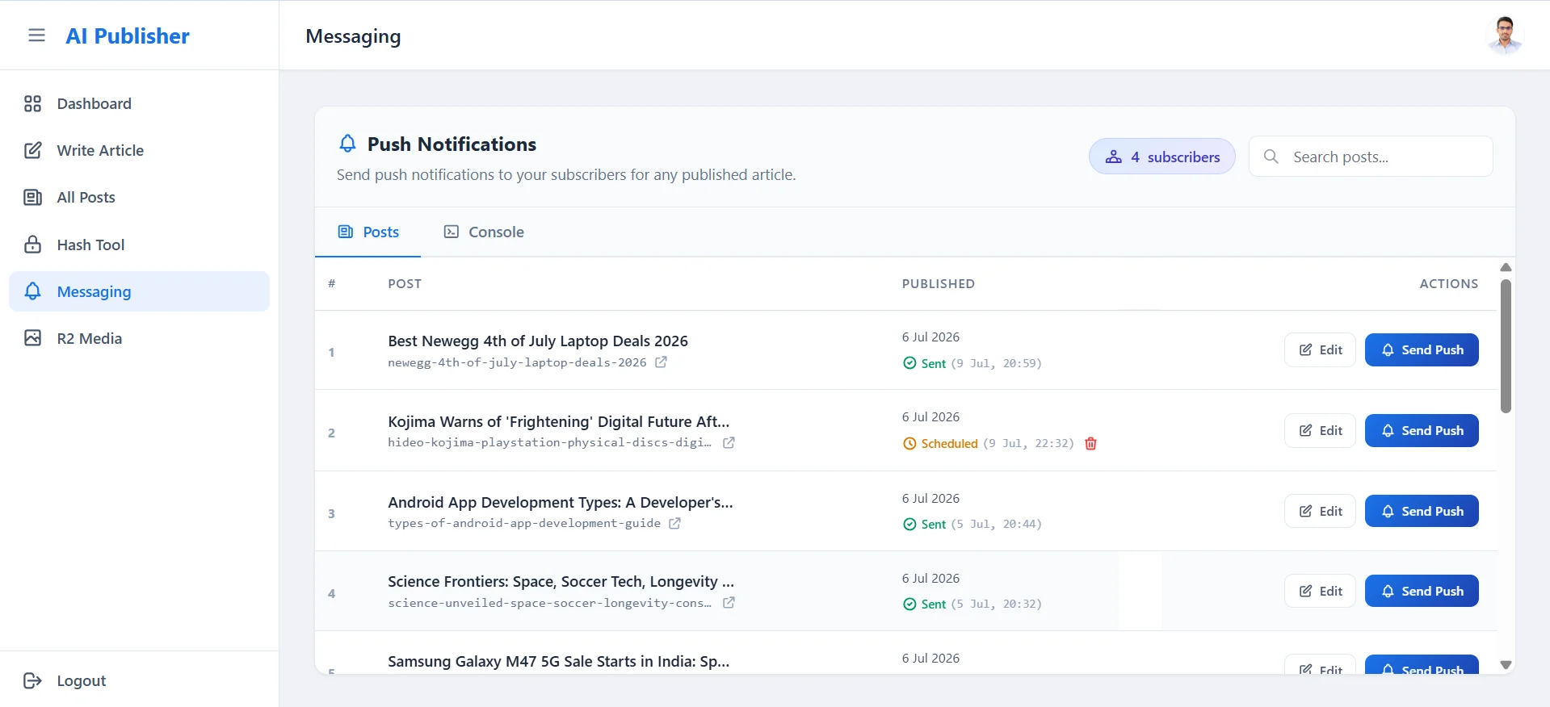
Task: Click the AI Publisher logo text
Action: pos(128,36)
